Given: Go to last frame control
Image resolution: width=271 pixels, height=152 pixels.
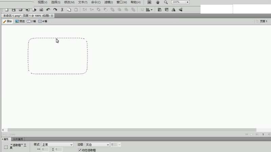Looking at the screenshot, I should click(x=257, y=134).
